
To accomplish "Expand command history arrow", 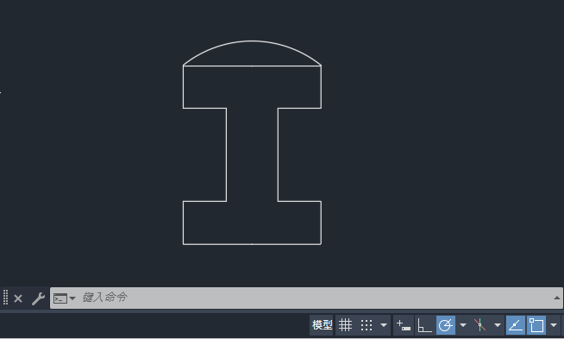I will (x=557, y=298).
